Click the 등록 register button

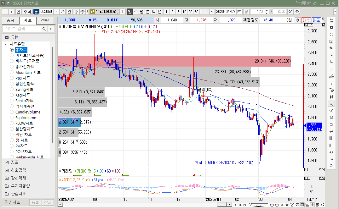[x=35, y=202]
